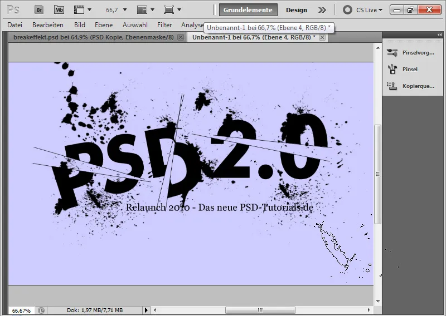Image resolution: width=446 pixels, height=316 pixels.
Task: Open Mini Bridge via Mb icon
Action: coord(59,10)
